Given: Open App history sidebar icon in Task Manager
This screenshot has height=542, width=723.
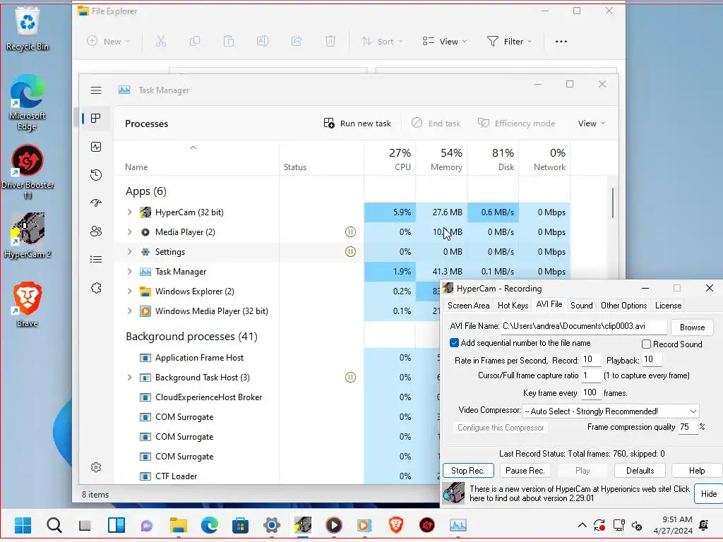Looking at the screenshot, I should (96, 175).
